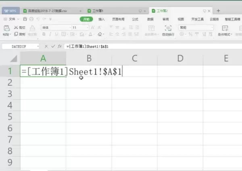This screenshot has width=242, height=171.
Task: Click the Clear eraser icon
Action: [x=100, y=34]
